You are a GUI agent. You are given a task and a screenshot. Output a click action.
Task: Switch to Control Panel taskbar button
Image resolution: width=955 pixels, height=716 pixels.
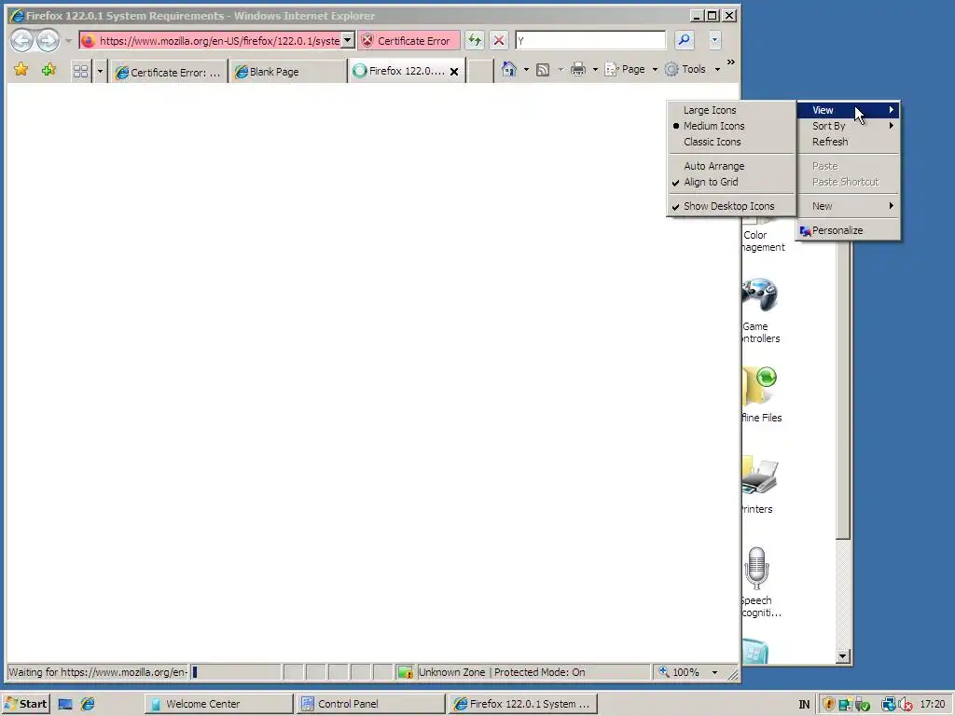tap(371, 704)
